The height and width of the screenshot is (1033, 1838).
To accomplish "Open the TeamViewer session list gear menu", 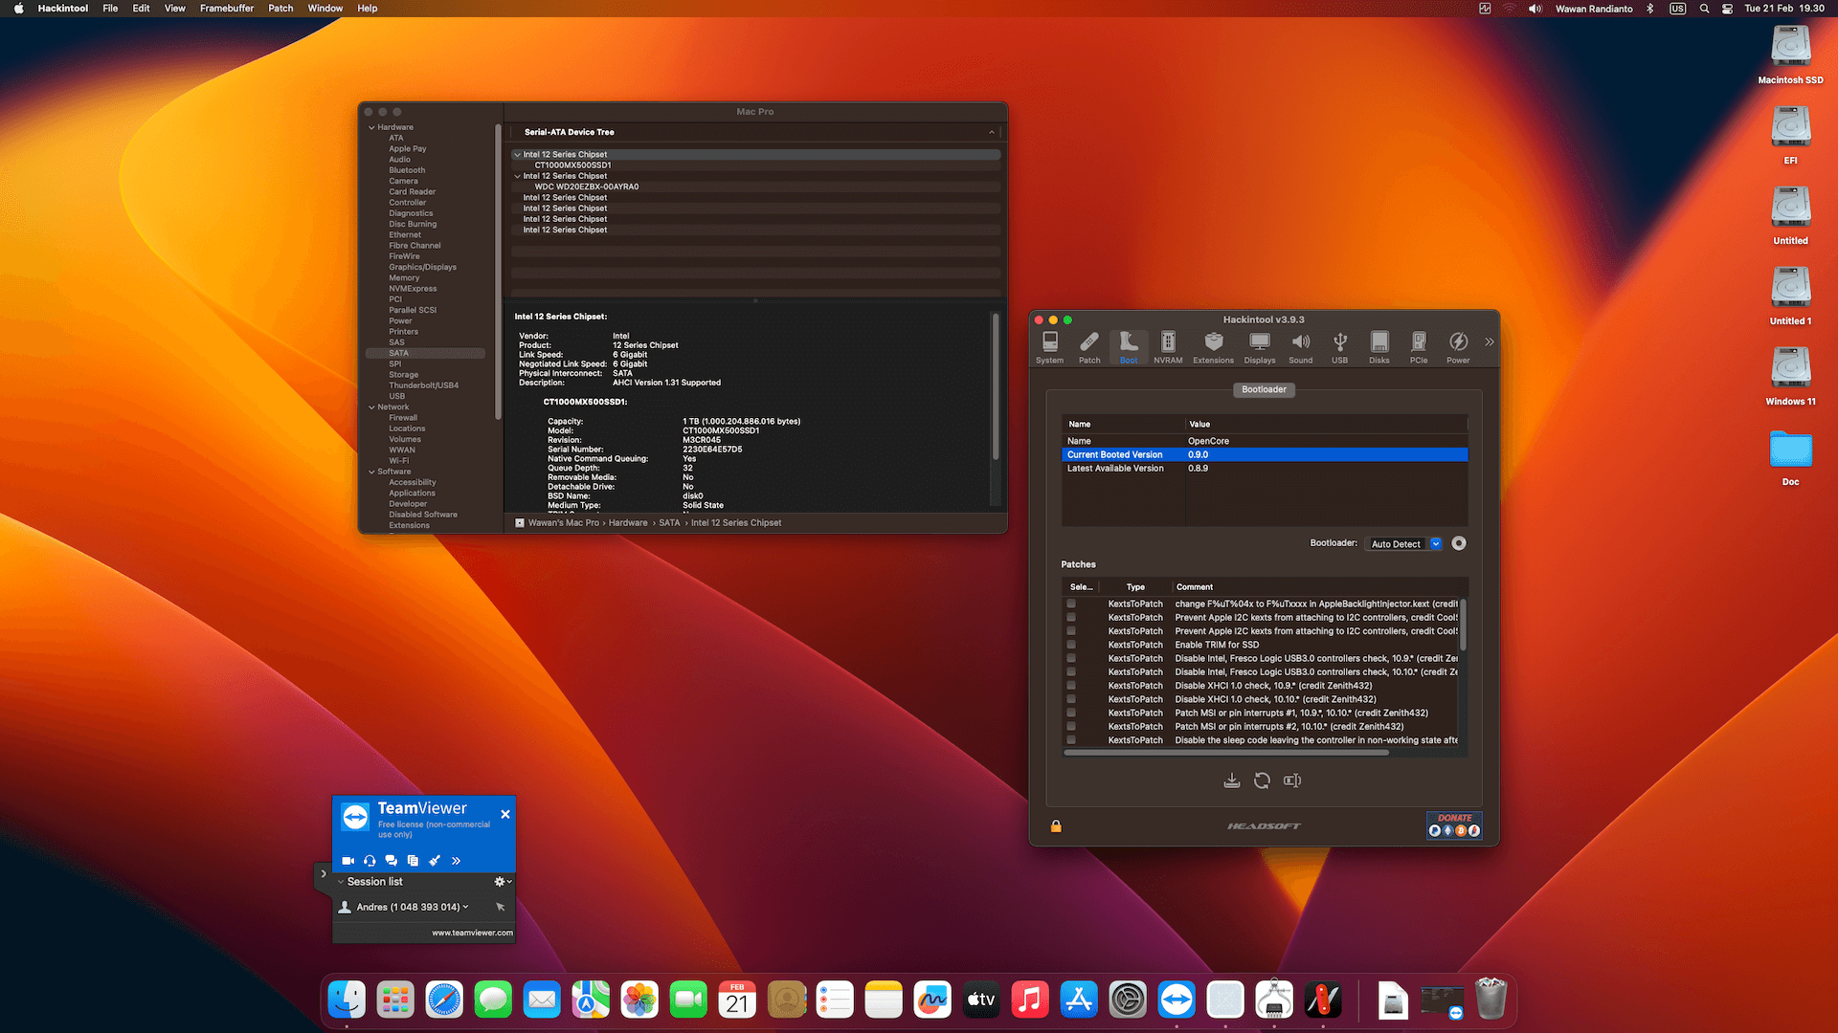I will [502, 881].
